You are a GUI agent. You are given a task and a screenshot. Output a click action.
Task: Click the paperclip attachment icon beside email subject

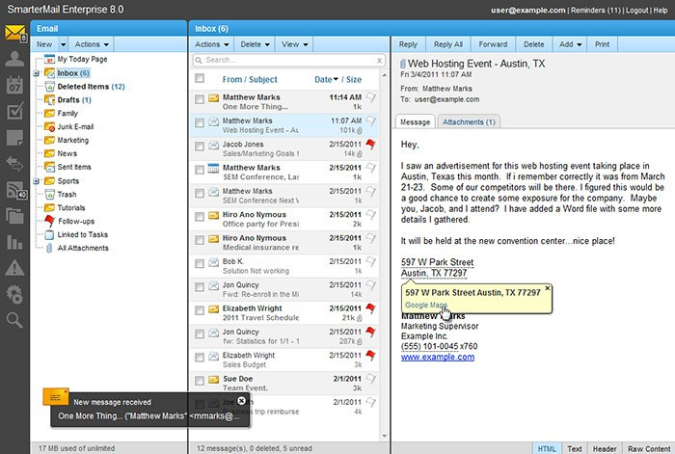403,65
